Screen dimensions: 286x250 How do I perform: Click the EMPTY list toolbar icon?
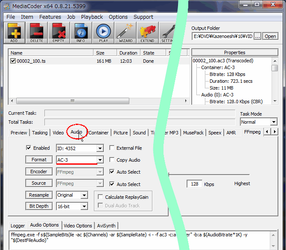[58, 32]
